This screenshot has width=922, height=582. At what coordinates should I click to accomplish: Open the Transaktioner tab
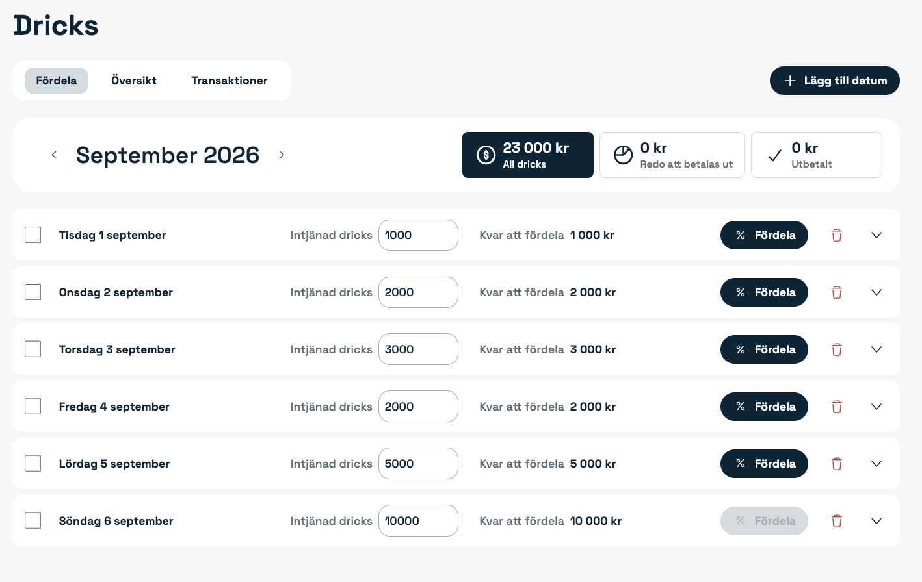(x=230, y=81)
